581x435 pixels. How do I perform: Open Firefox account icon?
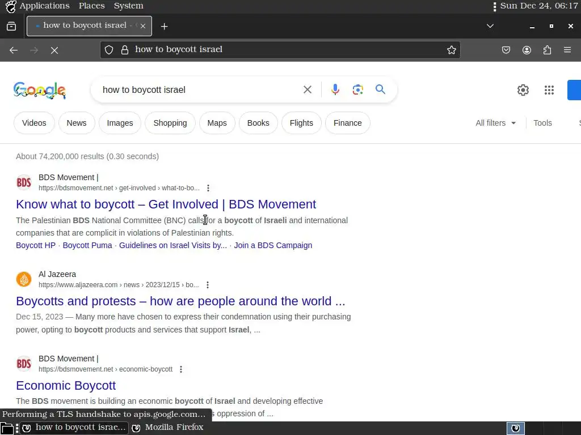(527, 50)
